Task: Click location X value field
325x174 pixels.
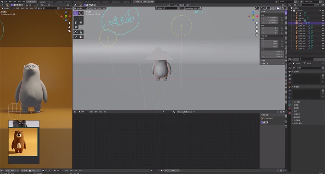Action: pos(270,18)
